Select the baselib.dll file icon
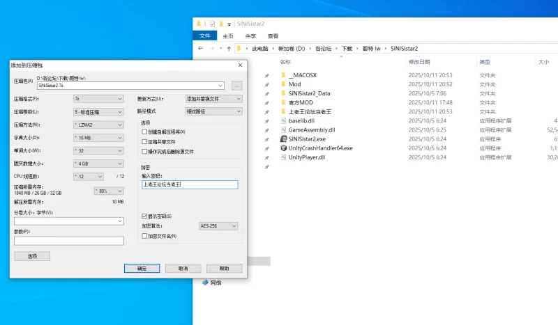Image resolution: width=558 pixels, height=325 pixels. click(x=283, y=121)
